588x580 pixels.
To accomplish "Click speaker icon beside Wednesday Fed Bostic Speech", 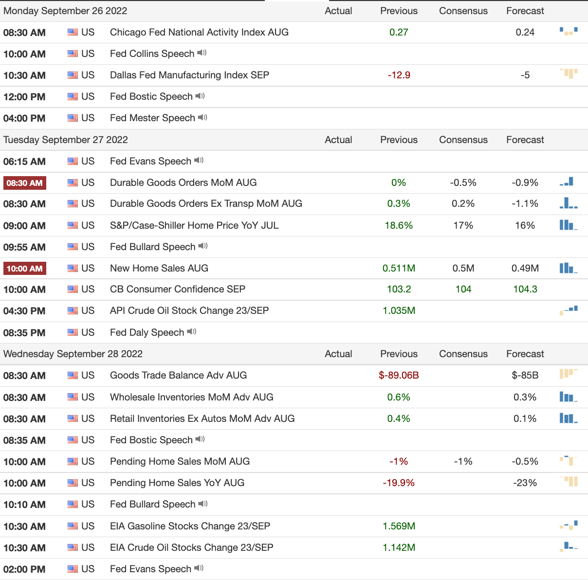I will coord(200,439).
